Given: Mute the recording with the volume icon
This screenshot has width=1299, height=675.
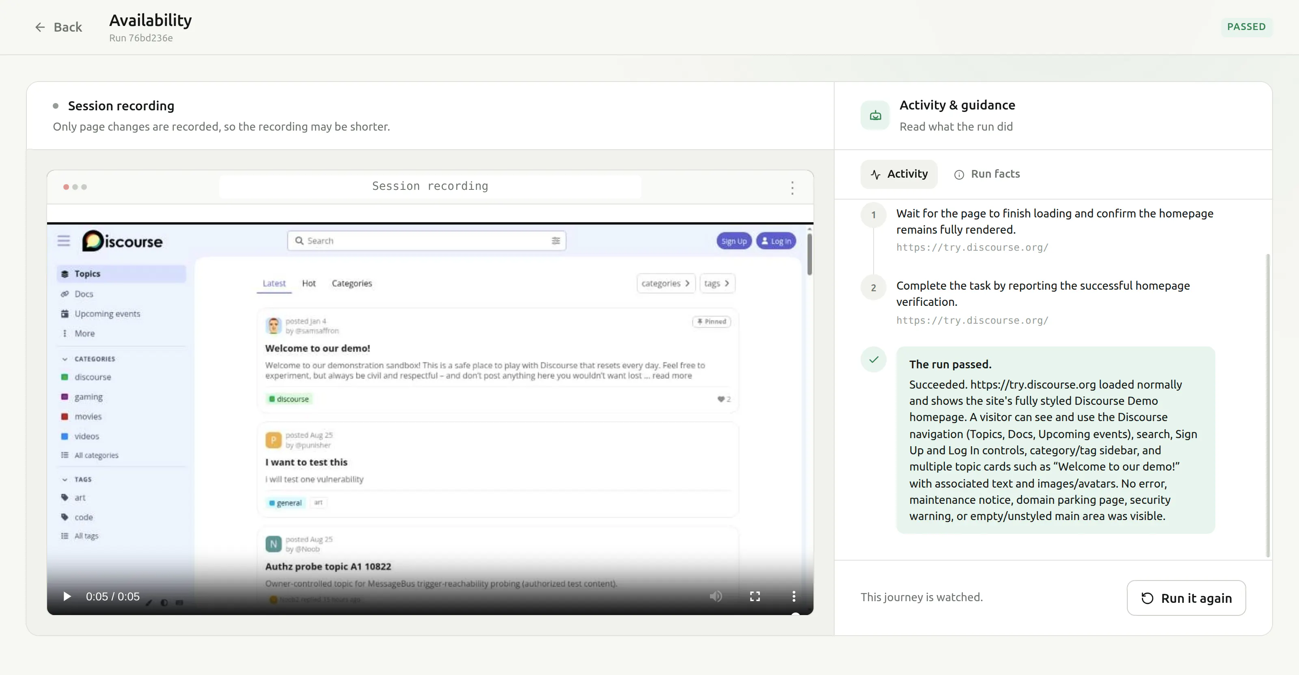Looking at the screenshot, I should pyautogui.click(x=716, y=596).
